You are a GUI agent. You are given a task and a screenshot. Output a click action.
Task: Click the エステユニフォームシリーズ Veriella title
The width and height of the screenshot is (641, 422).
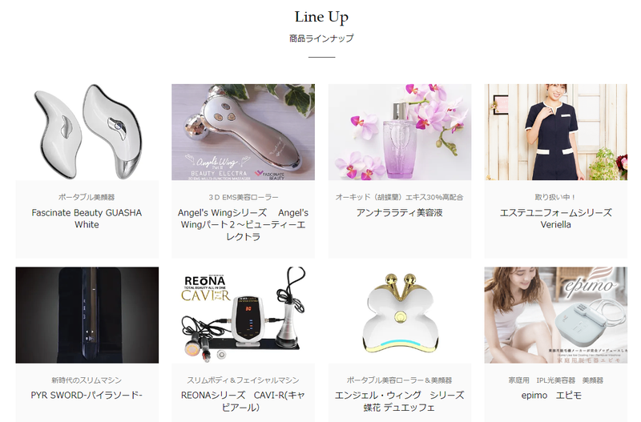555,219
